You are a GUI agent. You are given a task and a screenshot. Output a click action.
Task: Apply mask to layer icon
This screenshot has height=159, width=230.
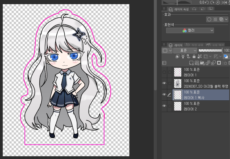225,63
